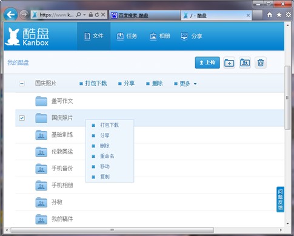Open the browser home icon
The width and height of the screenshot is (294, 236).
270,15
